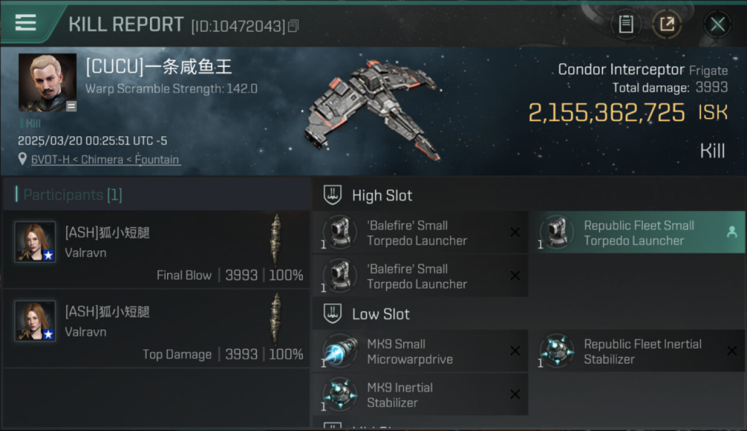Click X beside Republic Fleet Inertial Stabilizer
The width and height of the screenshot is (747, 431).
click(x=731, y=351)
